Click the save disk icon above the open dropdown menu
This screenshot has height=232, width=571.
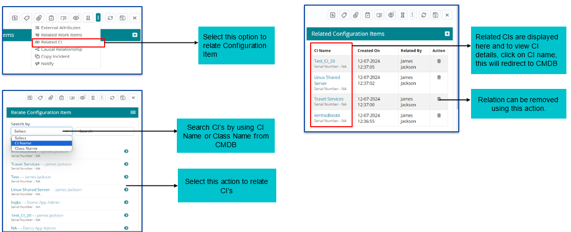point(123,17)
